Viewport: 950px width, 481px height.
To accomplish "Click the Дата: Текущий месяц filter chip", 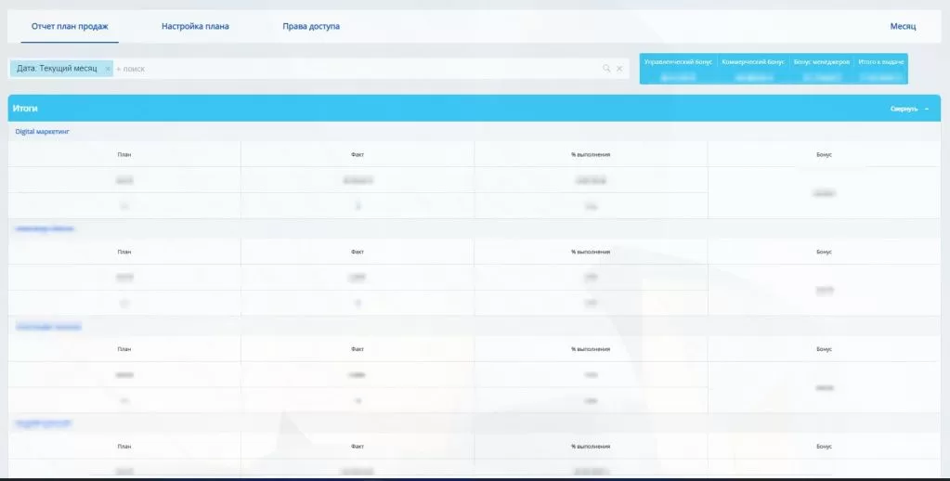I will tap(57, 69).
